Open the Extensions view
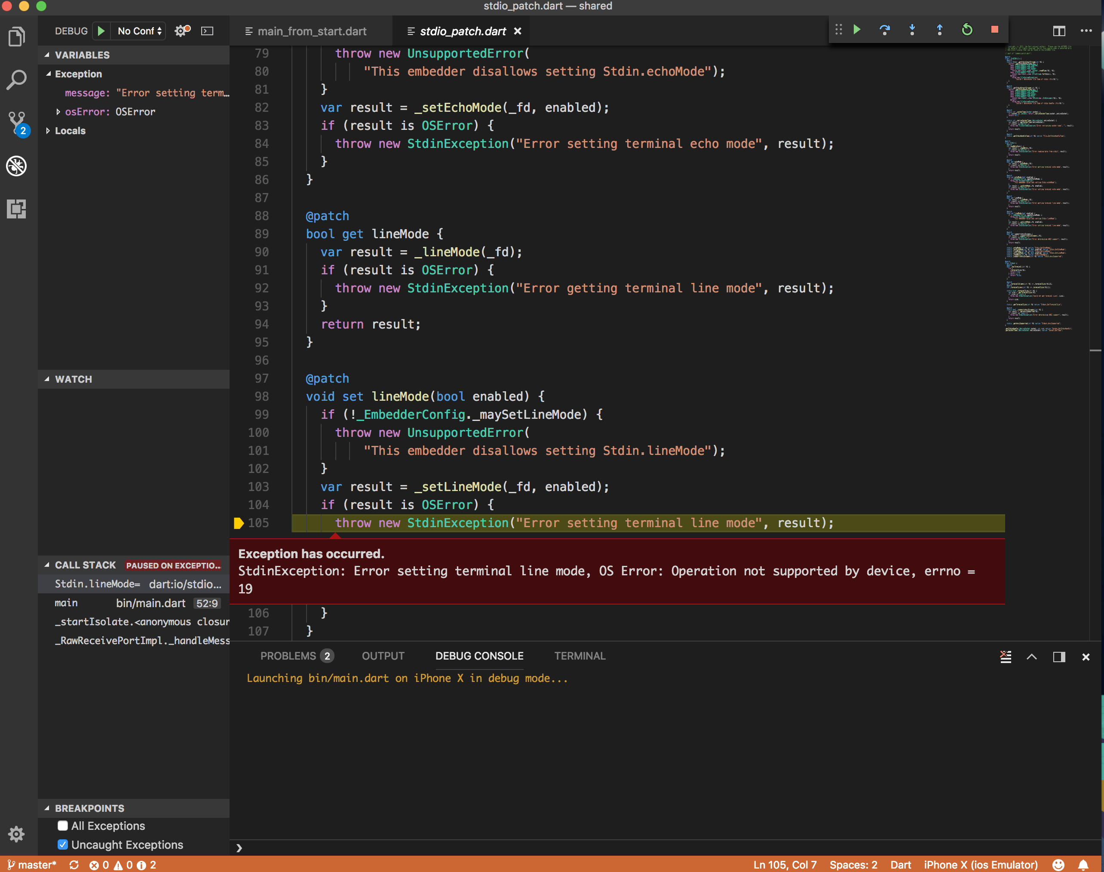This screenshot has width=1104, height=872. (17, 209)
